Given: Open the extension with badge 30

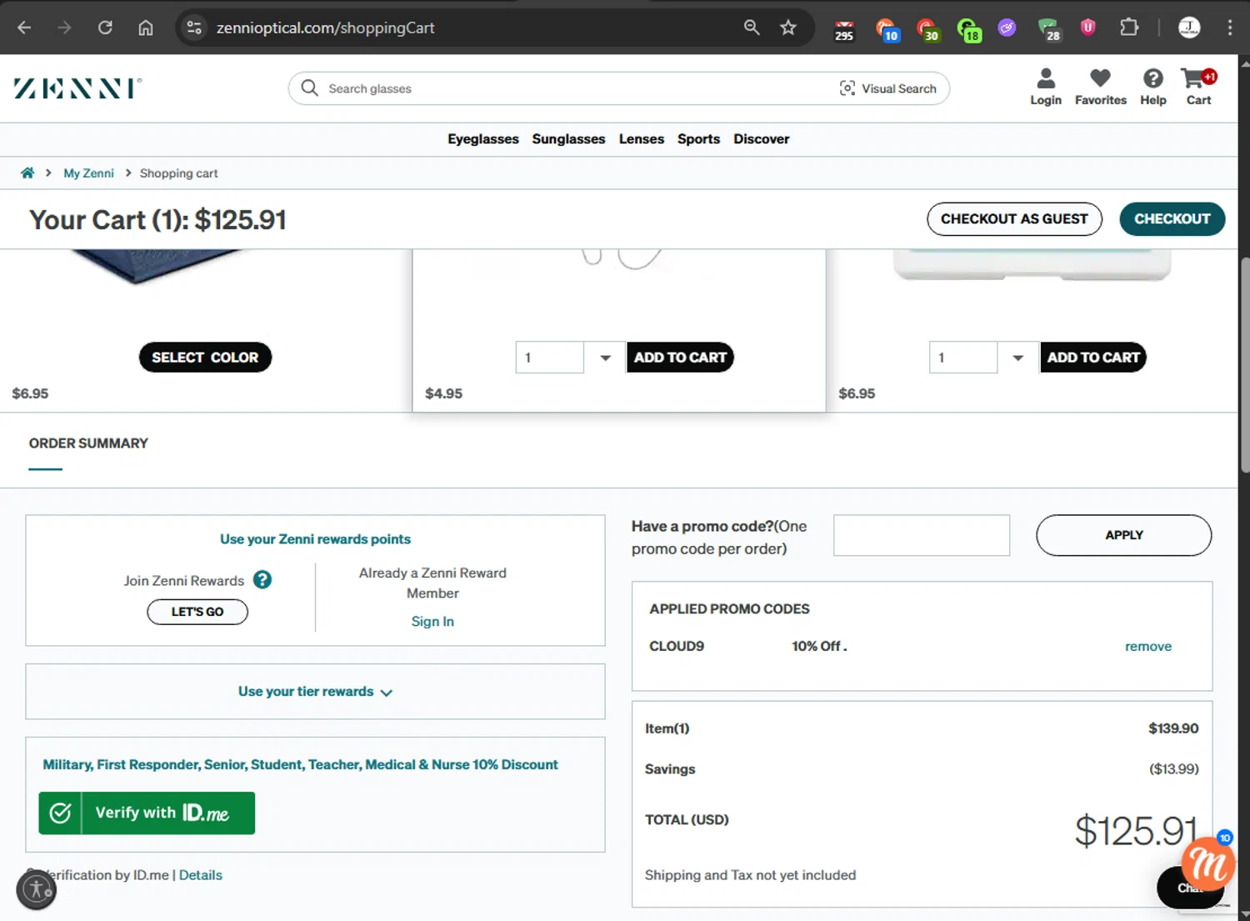Looking at the screenshot, I should click(927, 30).
